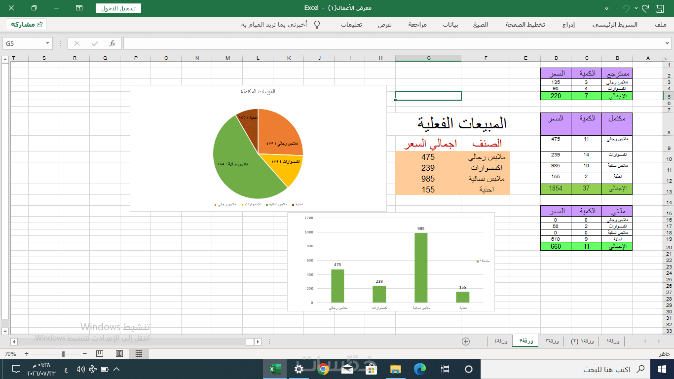Open the عرض ribbon tab
This screenshot has width=674, height=379.
pyautogui.click(x=385, y=25)
